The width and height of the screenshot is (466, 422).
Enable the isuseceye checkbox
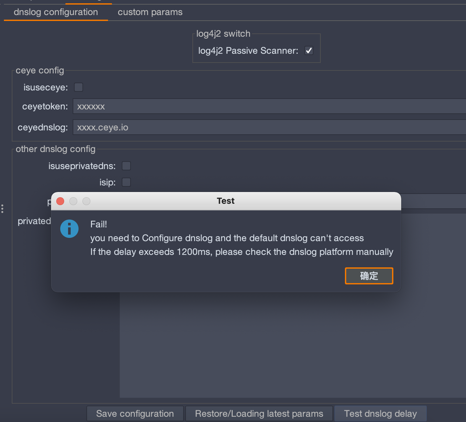click(79, 87)
